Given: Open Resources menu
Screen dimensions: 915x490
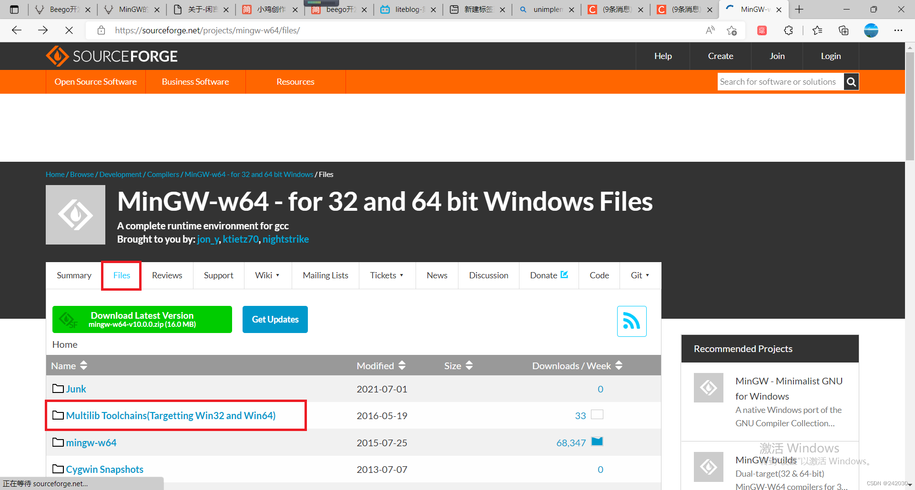Looking at the screenshot, I should pyautogui.click(x=295, y=82).
